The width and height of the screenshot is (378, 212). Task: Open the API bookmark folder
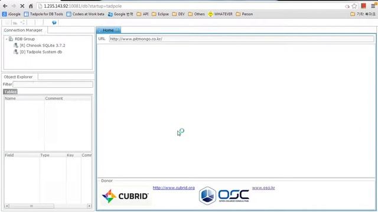pos(142,14)
